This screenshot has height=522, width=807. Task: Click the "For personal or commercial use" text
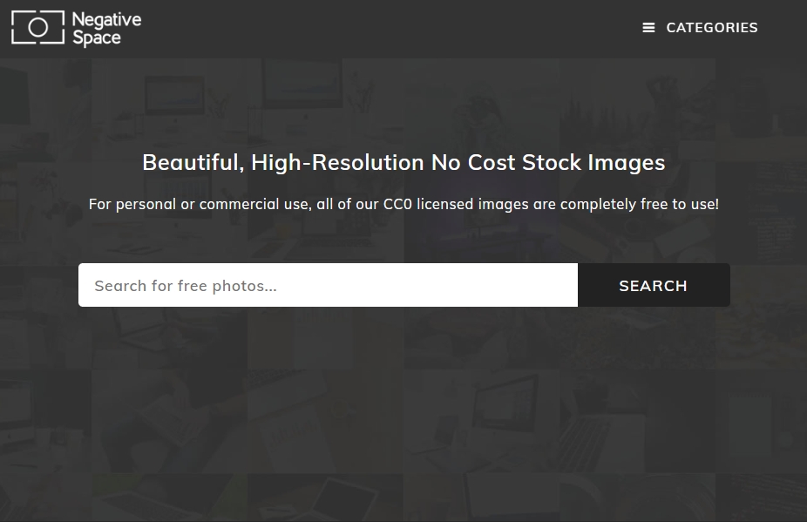[x=199, y=205]
